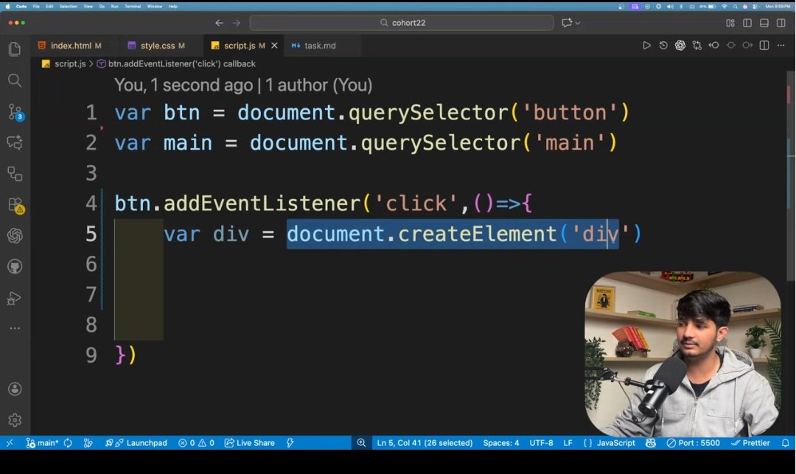
Task: Synchronize changes icon next to main*
Action: click(68, 442)
